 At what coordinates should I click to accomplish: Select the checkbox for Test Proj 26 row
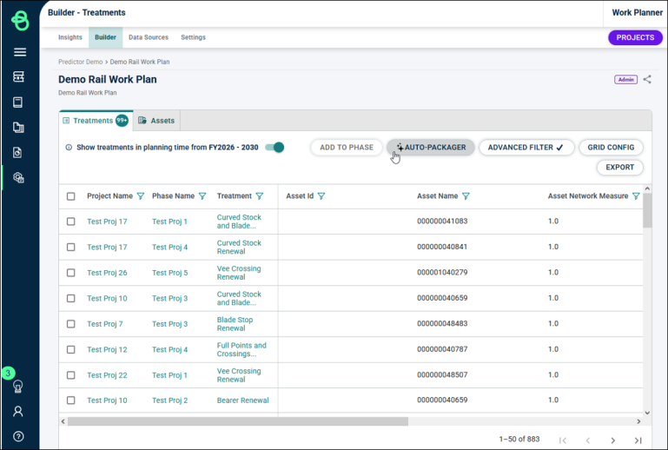[70, 273]
